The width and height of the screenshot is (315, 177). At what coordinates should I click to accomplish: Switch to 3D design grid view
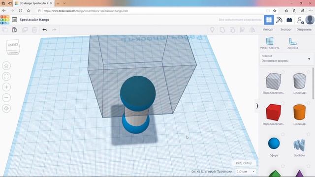click(269, 20)
